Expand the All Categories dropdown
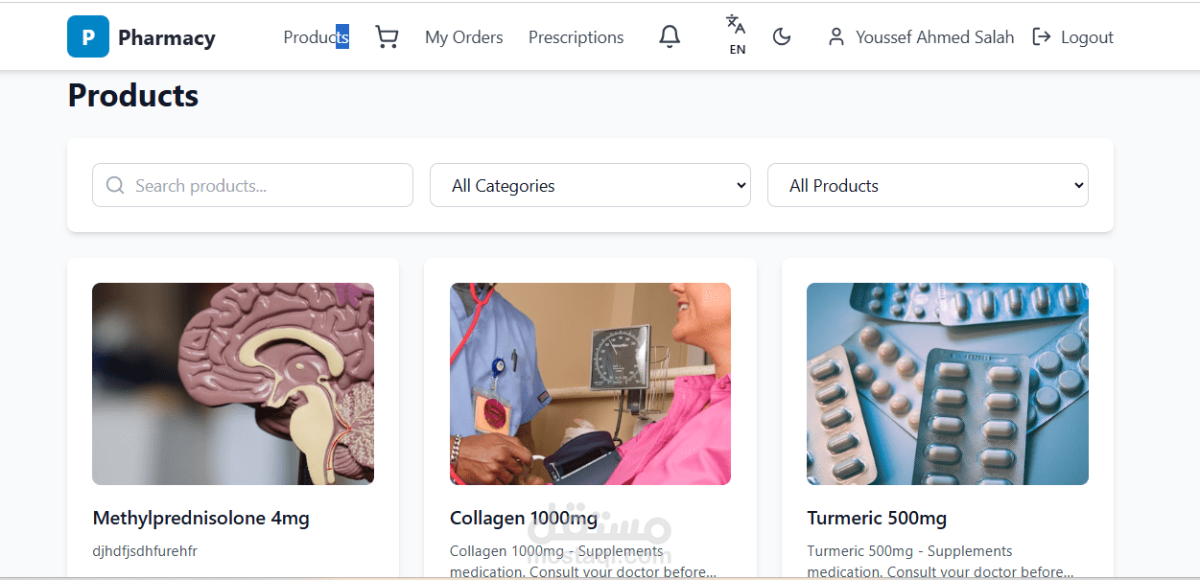 (x=590, y=185)
